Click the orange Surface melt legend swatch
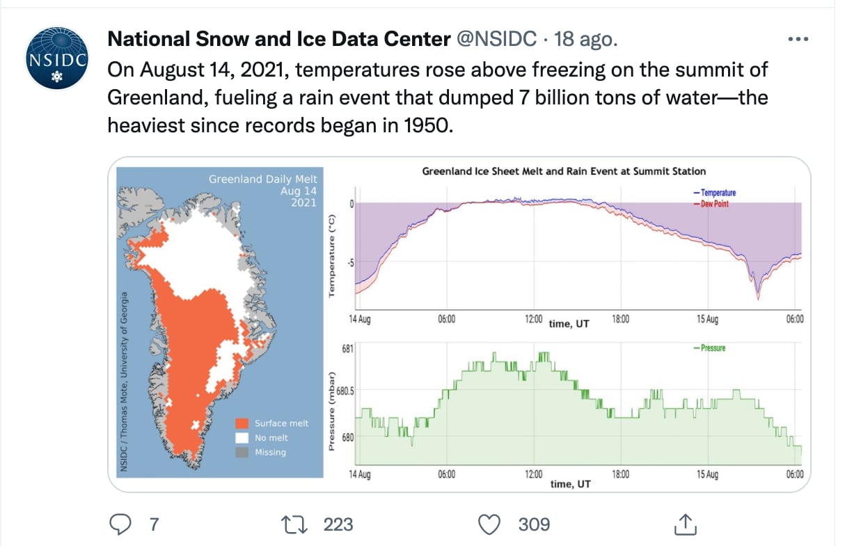Image resolution: width=845 pixels, height=546 pixels. click(x=242, y=423)
